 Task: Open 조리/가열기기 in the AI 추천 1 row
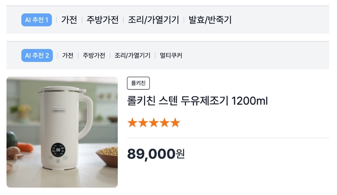click(x=154, y=20)
